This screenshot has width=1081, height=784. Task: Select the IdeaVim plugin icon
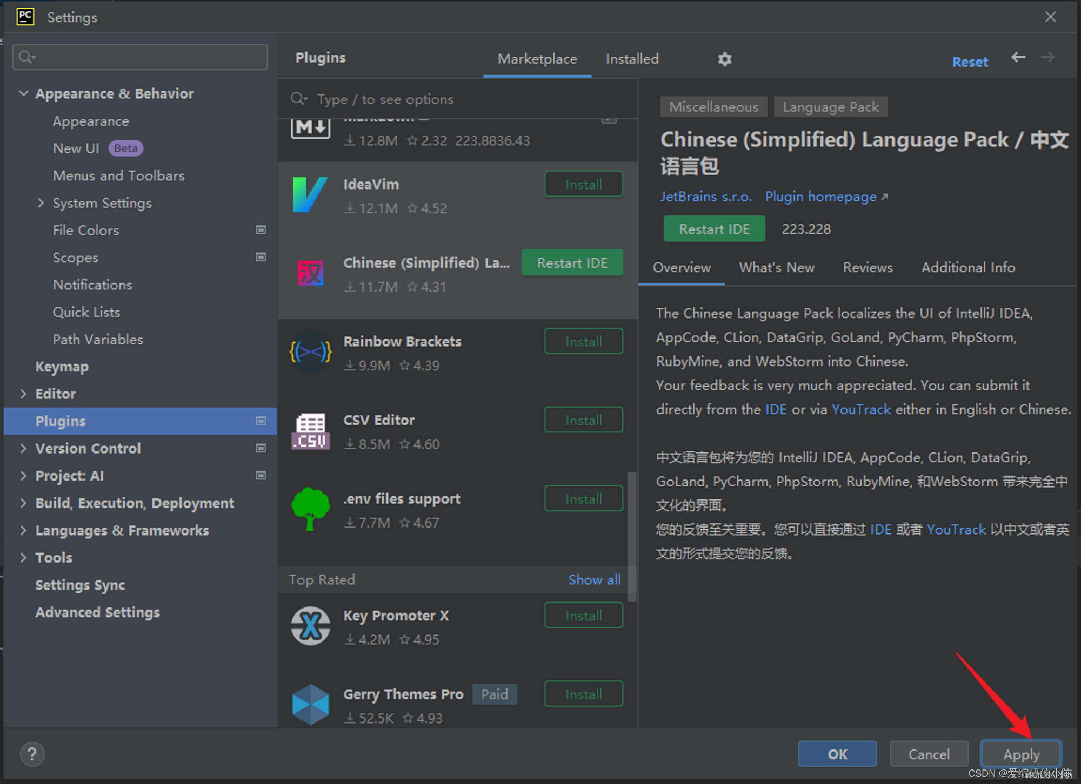coord(310,194)
